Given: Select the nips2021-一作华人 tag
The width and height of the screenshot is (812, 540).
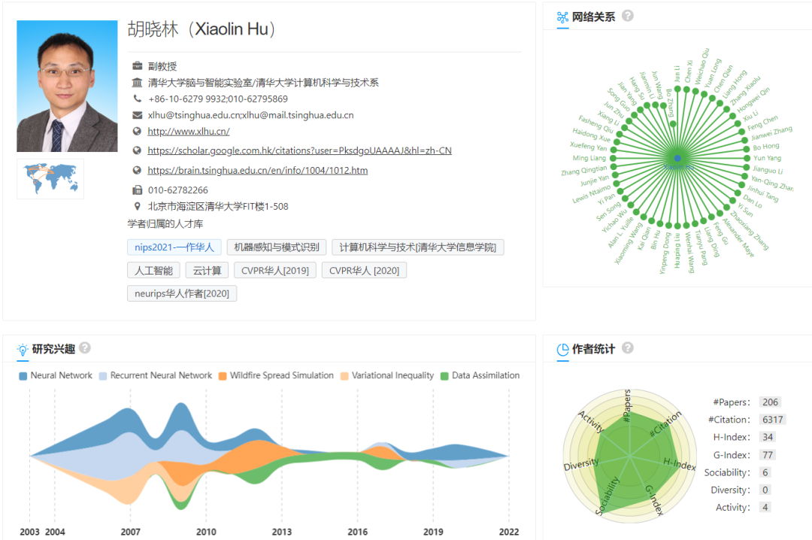Looking at the screenshot, I should 174,247.
